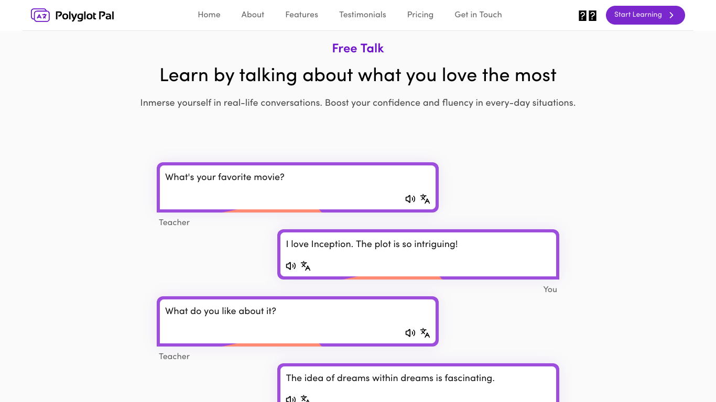Click the Polyglot Pal logo icon
716x402 pixels.
[x=40, y=15]
